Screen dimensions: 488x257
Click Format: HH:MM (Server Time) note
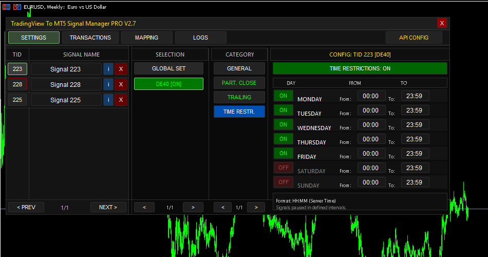(306, 201)
